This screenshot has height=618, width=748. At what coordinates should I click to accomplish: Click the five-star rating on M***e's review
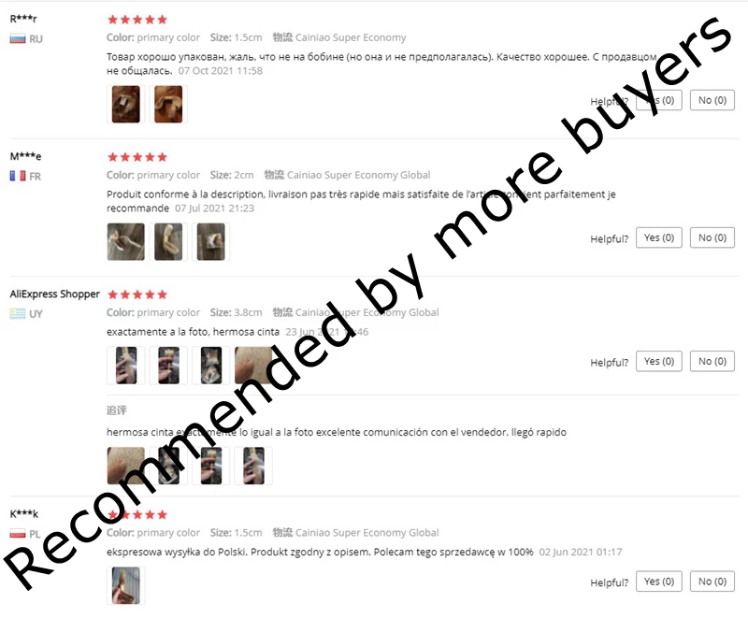(137, 157)
